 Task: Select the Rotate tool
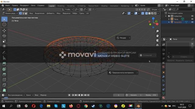4,36
